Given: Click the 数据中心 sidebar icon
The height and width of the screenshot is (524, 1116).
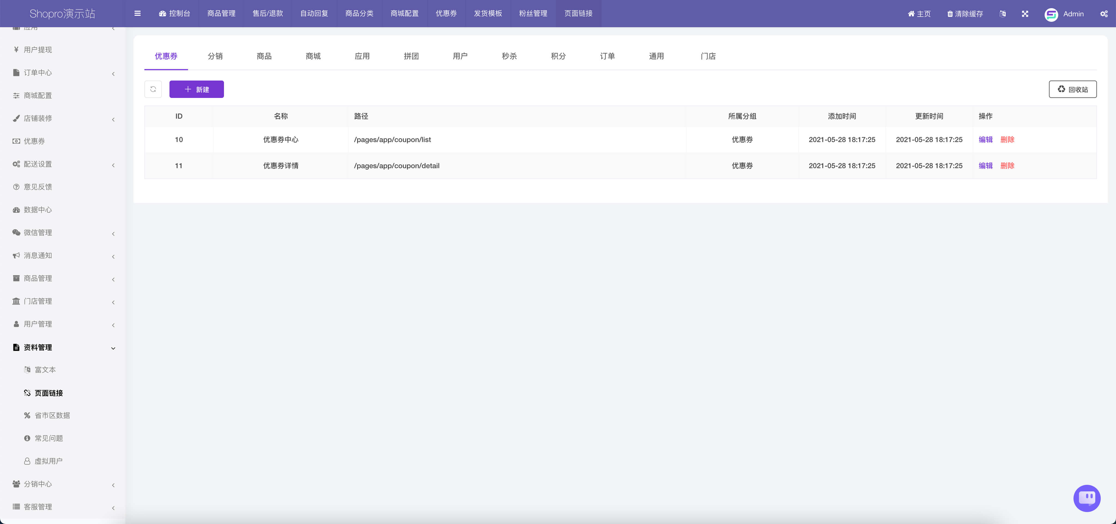Looking at the screenshot, I should click(16, 210).
